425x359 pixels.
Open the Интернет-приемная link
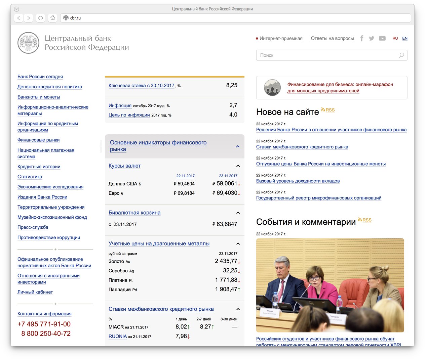coord(281,39)
